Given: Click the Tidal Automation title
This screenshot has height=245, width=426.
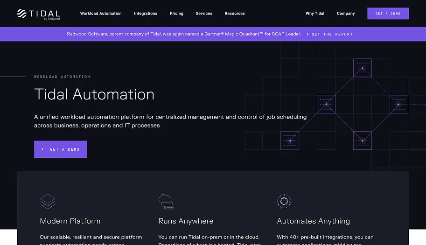Looking at the screenshot, I should [x=94, y=94].
